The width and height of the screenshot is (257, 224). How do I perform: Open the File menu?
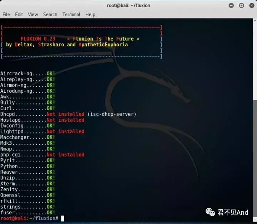(6, 14)
